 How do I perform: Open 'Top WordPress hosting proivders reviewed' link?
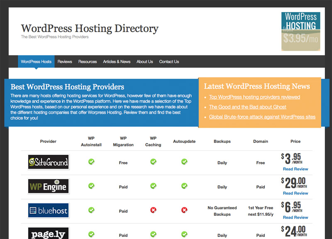click(254, 97)
